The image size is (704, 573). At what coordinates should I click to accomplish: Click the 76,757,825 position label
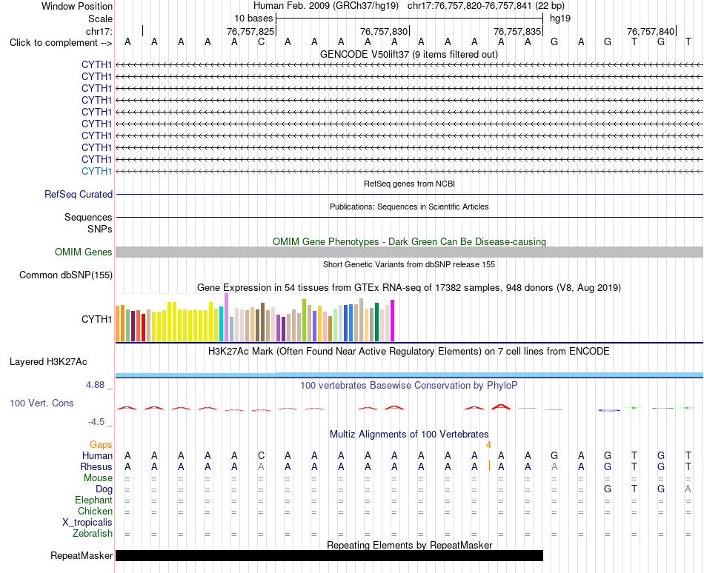pos(250,31)
